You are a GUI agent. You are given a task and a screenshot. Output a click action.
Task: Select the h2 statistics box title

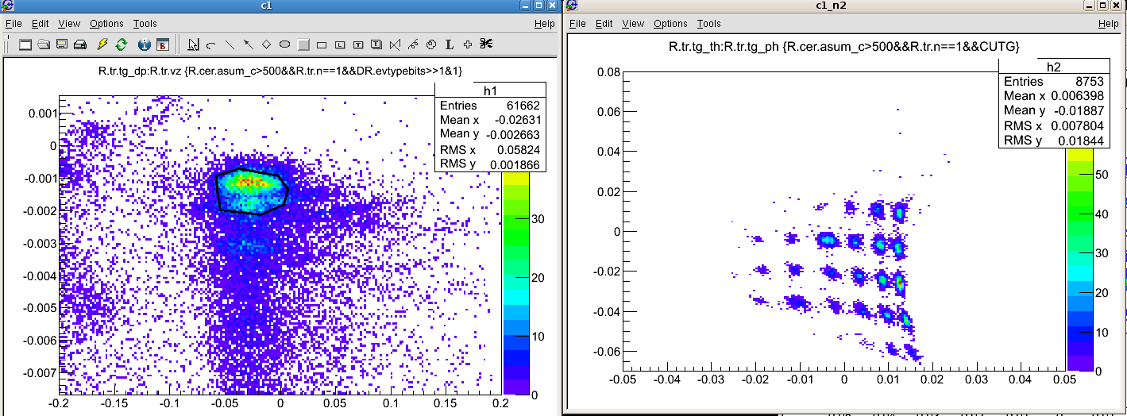click(1054, 67)
